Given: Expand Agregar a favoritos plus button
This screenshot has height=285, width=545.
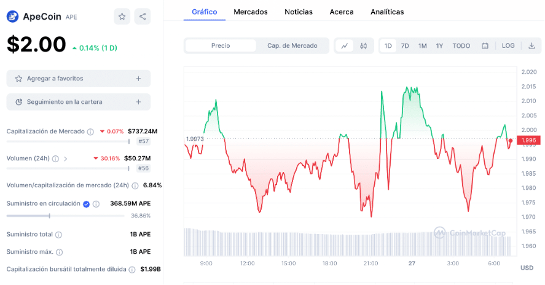Looking at the screenshot, I should click(x=139, y=79).
